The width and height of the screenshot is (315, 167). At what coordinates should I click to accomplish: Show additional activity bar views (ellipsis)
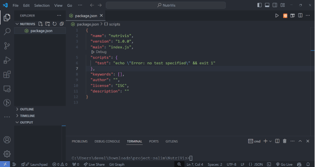(x=7, y=117)
